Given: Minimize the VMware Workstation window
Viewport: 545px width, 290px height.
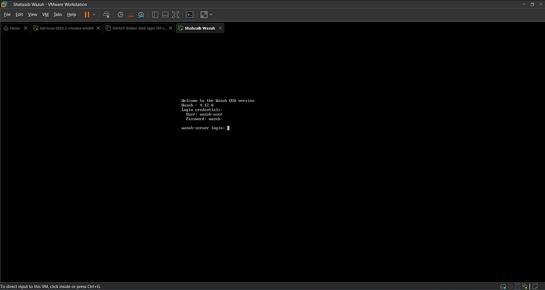Looking at the screenshot, I should [524, 4].
